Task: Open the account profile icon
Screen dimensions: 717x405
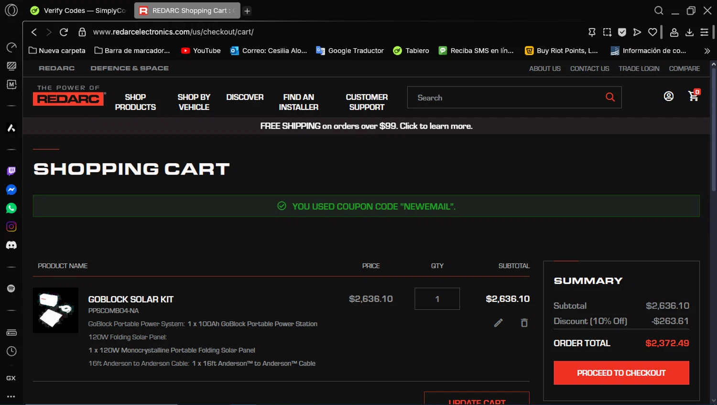Action: pos(669,96)
